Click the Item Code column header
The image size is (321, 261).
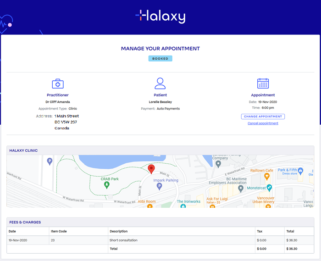(x=58, y=231)
